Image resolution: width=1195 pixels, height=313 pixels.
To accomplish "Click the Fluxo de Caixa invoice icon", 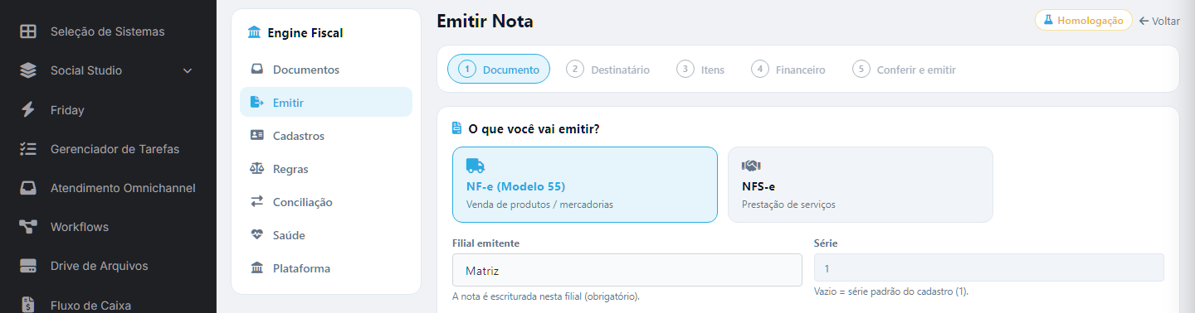I will (x=28, y=305).
